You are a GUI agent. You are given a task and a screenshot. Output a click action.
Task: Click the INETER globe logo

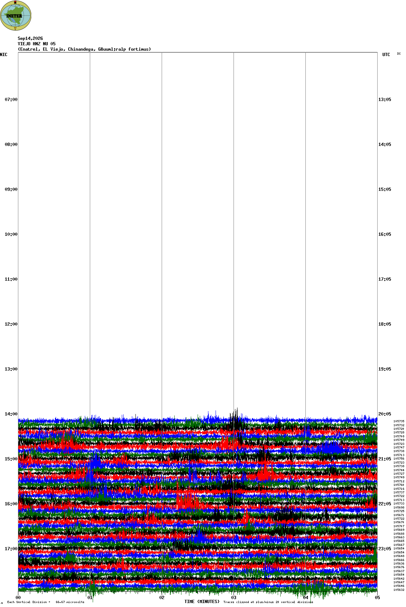(16, 15)
